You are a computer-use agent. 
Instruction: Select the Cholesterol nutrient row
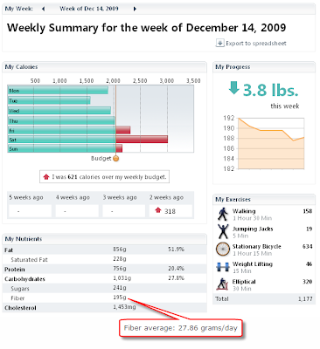105,308
